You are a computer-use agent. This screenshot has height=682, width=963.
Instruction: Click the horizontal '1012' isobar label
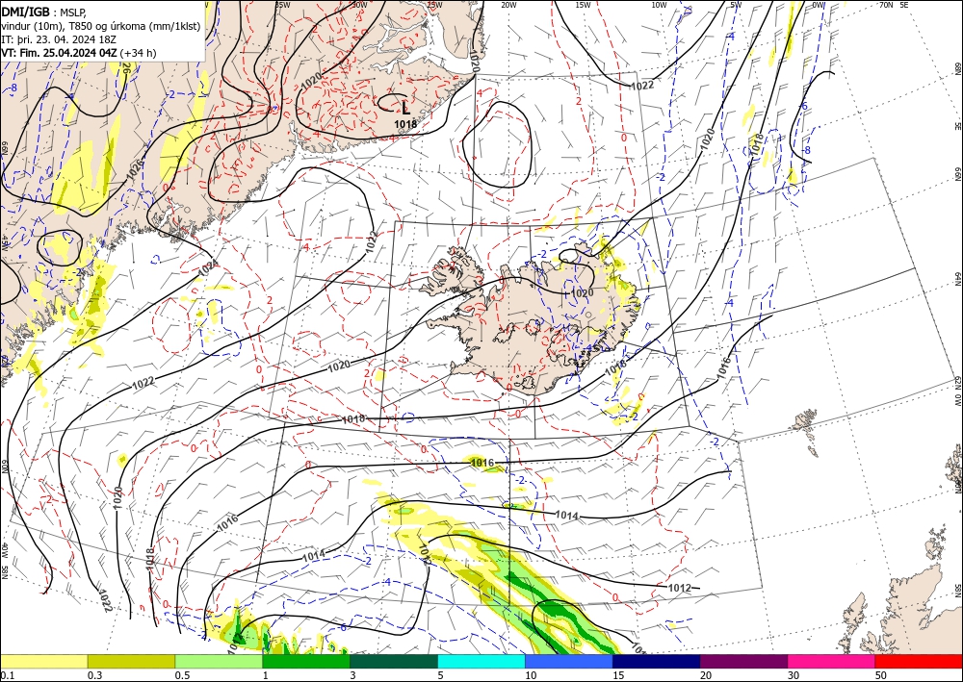click(x=679, y=588)
